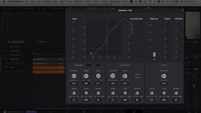Select the Make Up value 0.0
The width and height of the screenshot is (201, 113).
point(154,59)
